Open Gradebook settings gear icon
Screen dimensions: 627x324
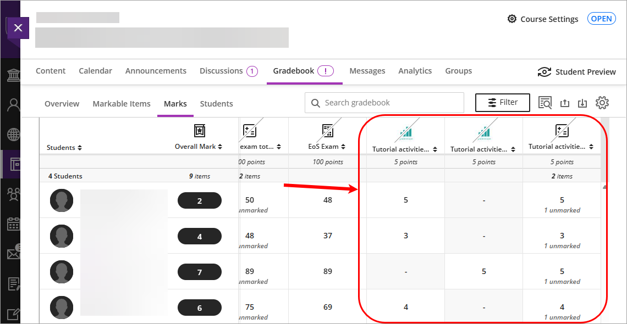point(602,103)
